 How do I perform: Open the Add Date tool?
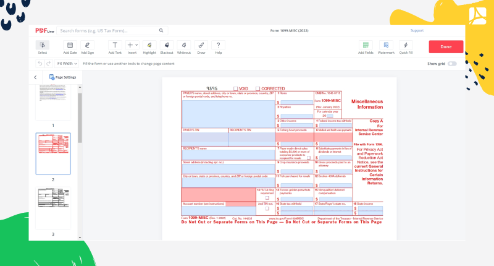(70, 48)
